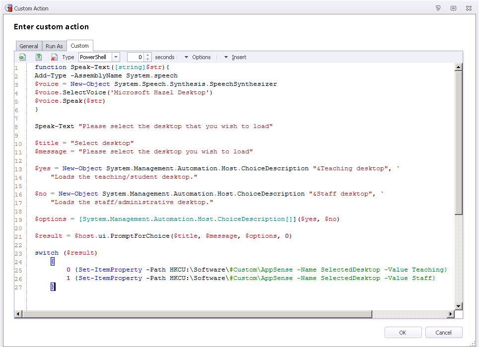This screenshot has width=479, height=347.
Task: Decrease timeout seconds with down arrow
Action: pos(147,59)
